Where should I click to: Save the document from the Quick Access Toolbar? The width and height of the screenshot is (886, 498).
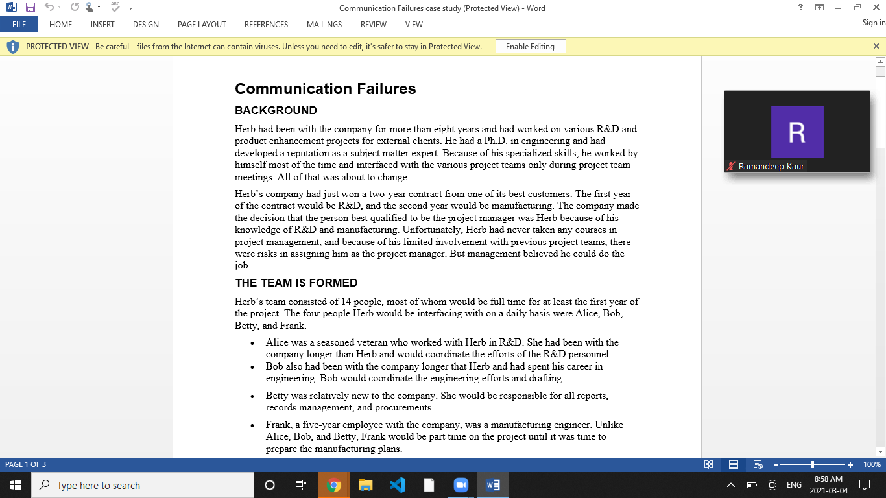point(30,7)
